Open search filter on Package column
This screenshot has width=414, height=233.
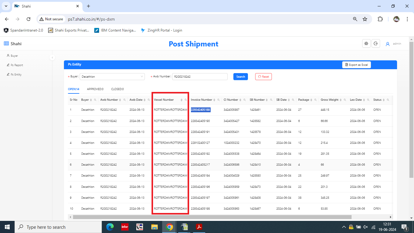click(316, 100)
